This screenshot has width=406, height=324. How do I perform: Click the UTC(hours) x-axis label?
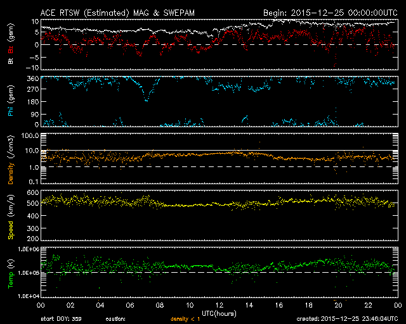point(218,313)
